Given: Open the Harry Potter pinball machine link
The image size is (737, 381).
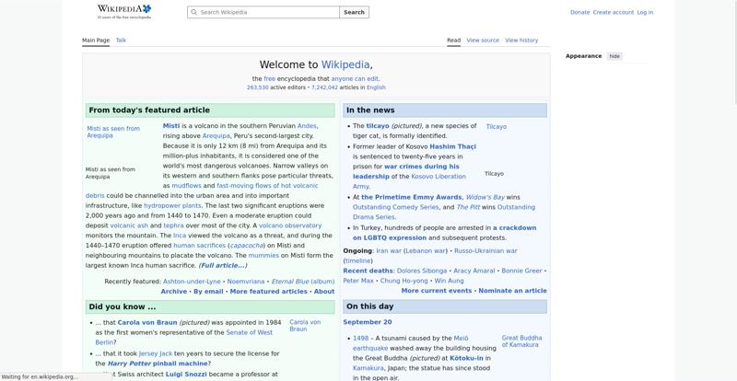Looking at the screenshot, I should point(158,364).
